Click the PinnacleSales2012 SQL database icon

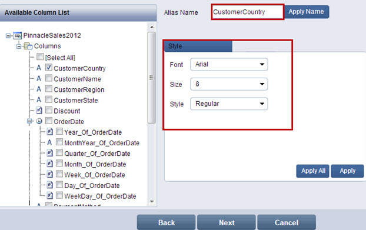(x=18, y=35)
